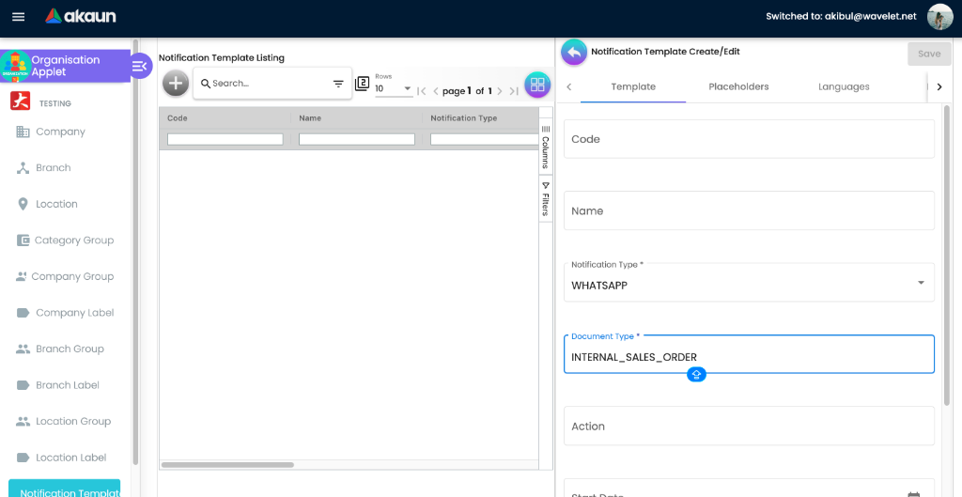Switch to the Template tab
The width and height of the screenshot is (962, 497).
[633, 86]
